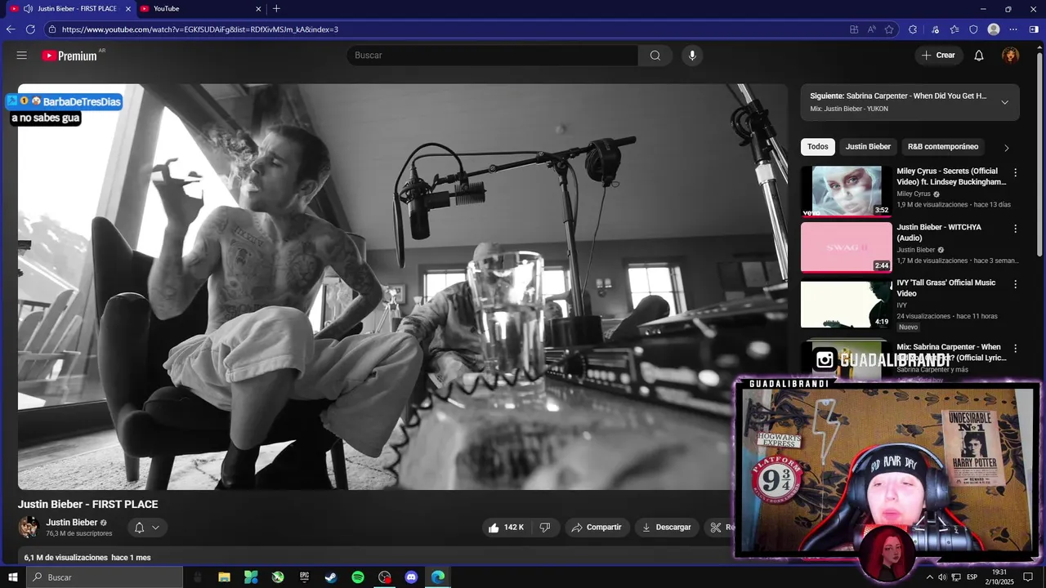Open Miley Cyrus Secrets video title
This screenshot has width=1046, height=588.
pos(951,176)
